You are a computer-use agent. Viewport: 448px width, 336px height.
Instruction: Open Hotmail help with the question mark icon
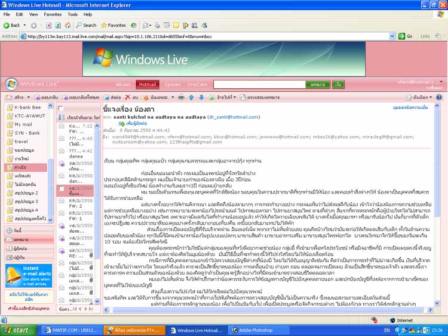coord(439,97)
